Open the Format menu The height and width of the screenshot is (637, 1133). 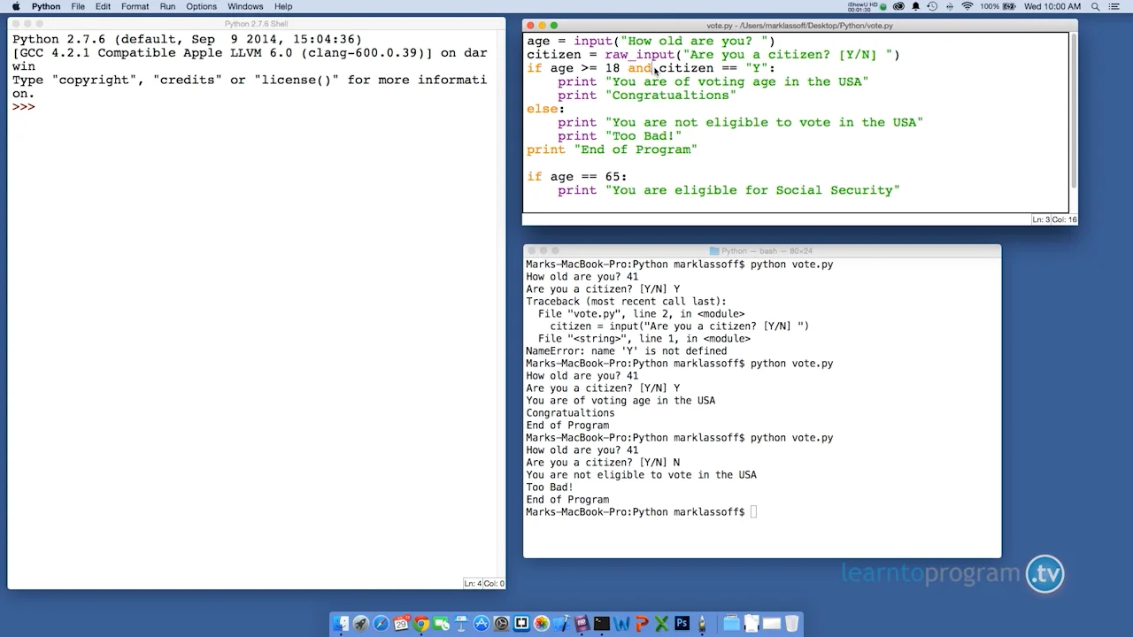click(135, 6)
